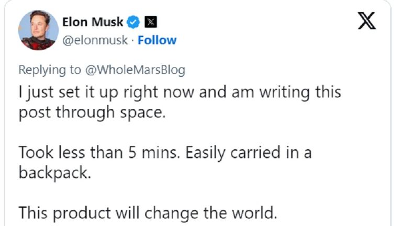The height and width of the screenshot is (226, 402).
Task: Click the words "Easily carried" in the tweet
Action: [x=269, y=153]
